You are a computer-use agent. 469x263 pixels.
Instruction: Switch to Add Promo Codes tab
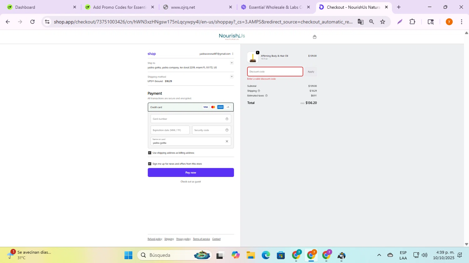120,7
